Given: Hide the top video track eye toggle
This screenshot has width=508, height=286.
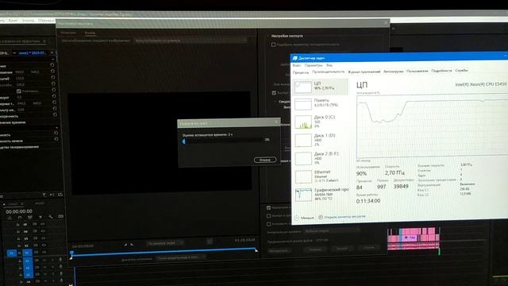Looking at the screenshot, I should click(x=43, y=224).
